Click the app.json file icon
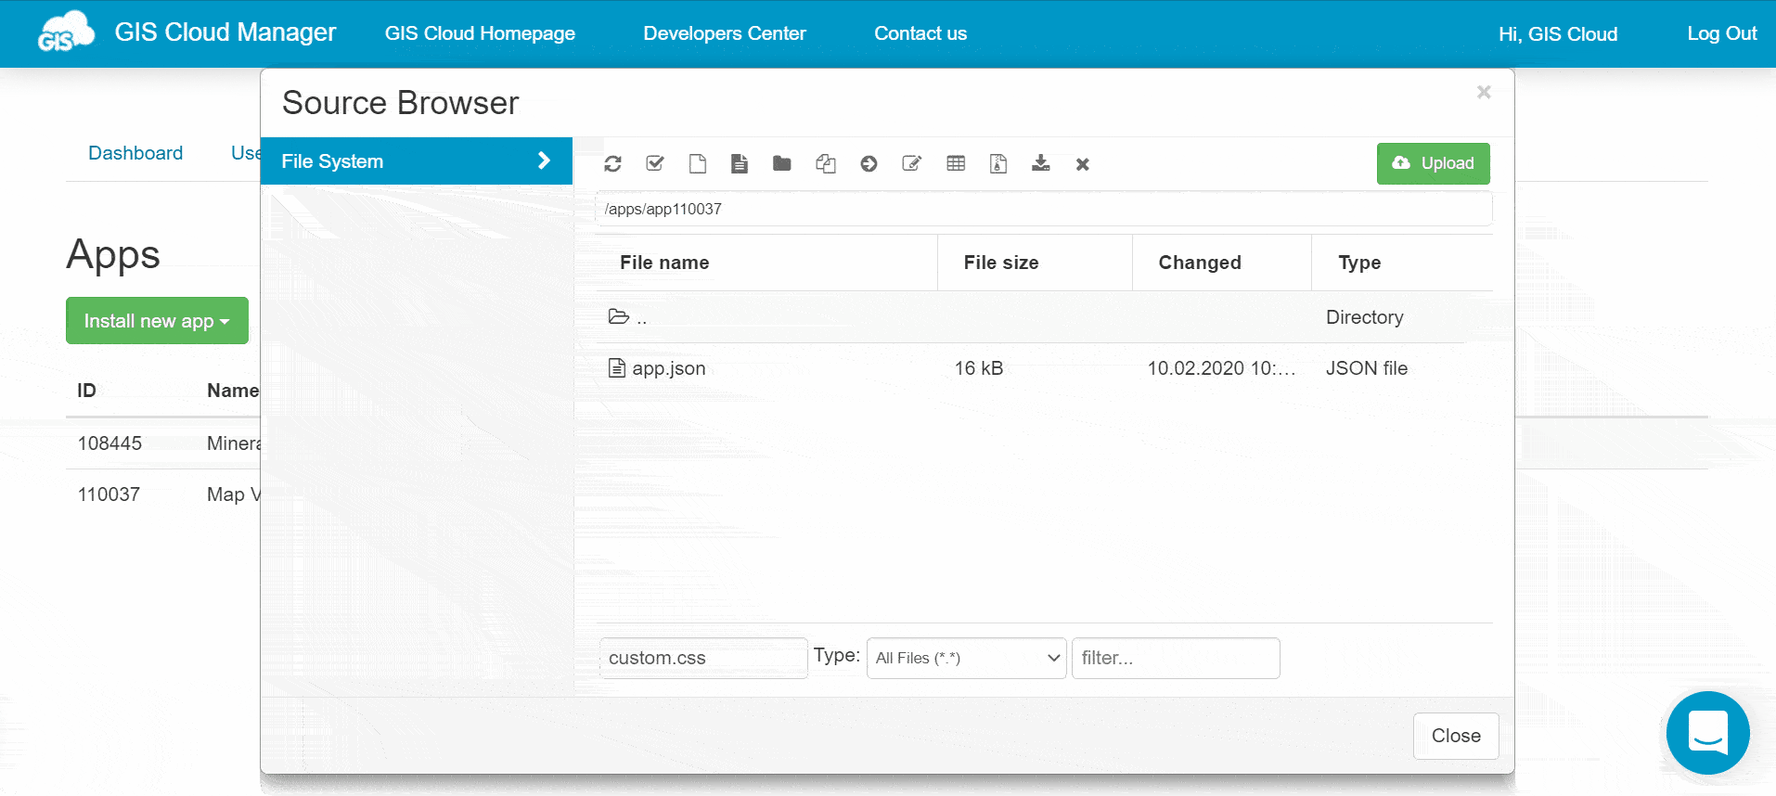The image size is (1776, 796). (617, 368)
